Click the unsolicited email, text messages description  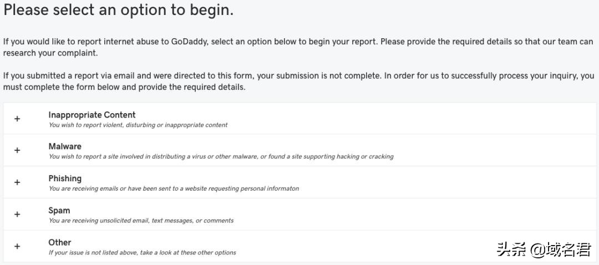[141, 221]
